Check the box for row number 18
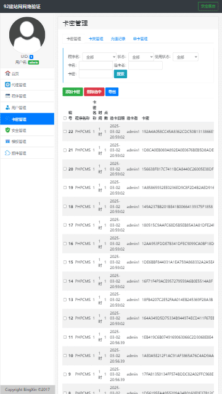 click(65, 206)
